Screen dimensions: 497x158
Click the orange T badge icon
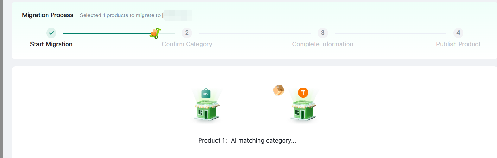303,93
